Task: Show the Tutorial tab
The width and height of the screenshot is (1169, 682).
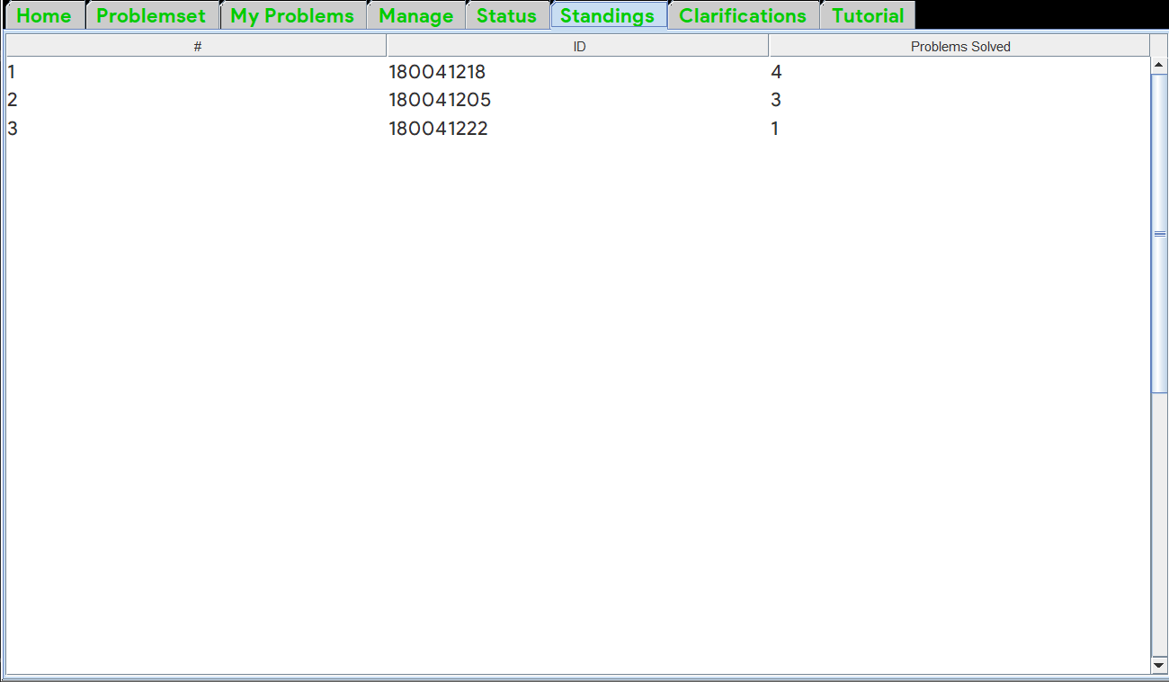Action: pyautogui.click(x=868, y=15)
